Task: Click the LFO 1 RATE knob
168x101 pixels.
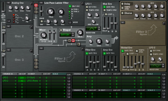Action: pyautogui.click(x=89, y=15)
